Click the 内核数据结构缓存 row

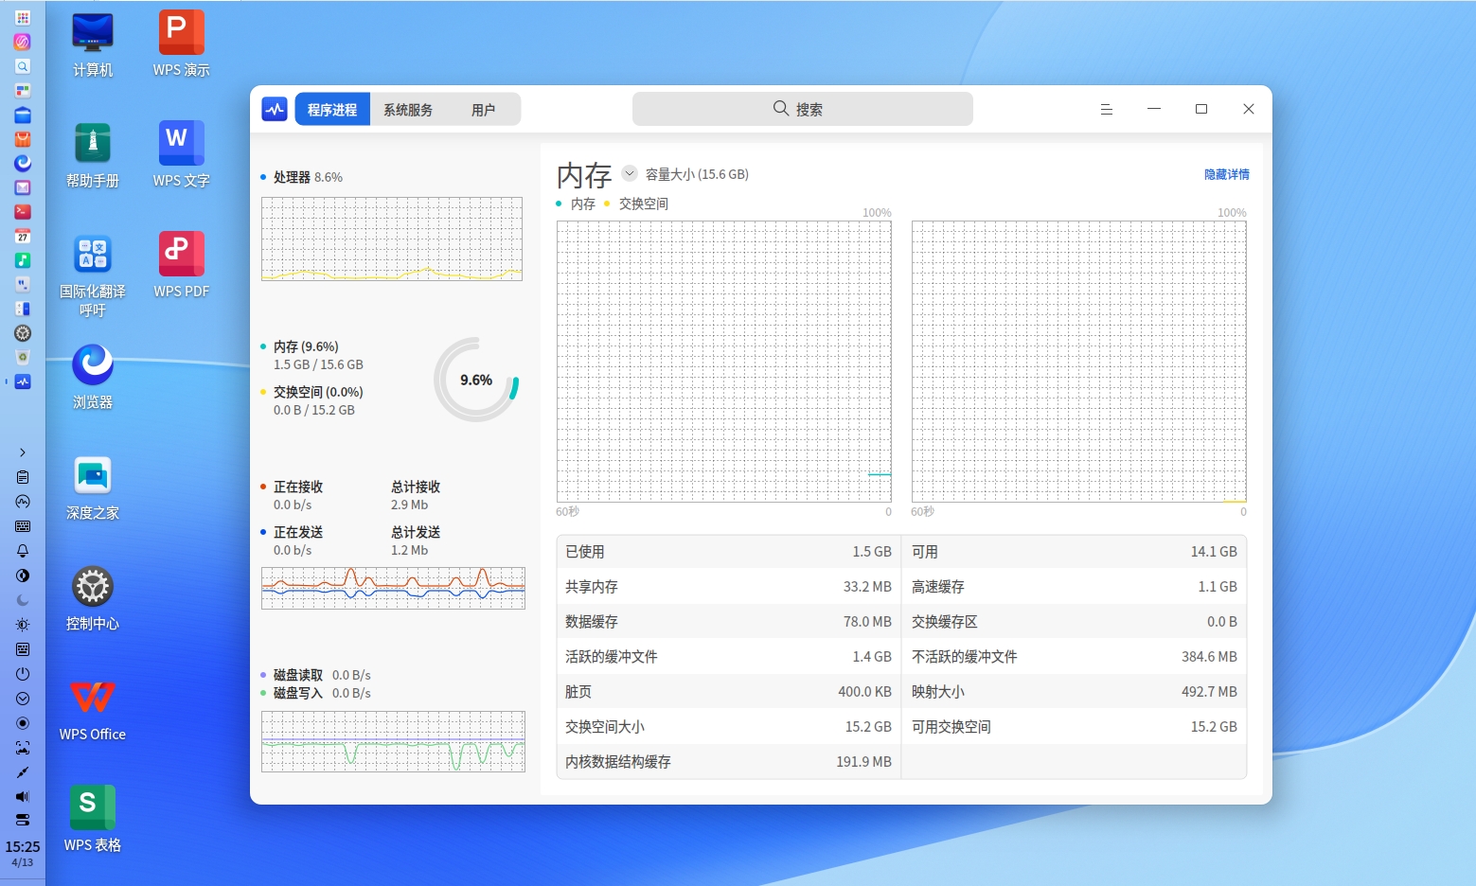coord(729,762)
